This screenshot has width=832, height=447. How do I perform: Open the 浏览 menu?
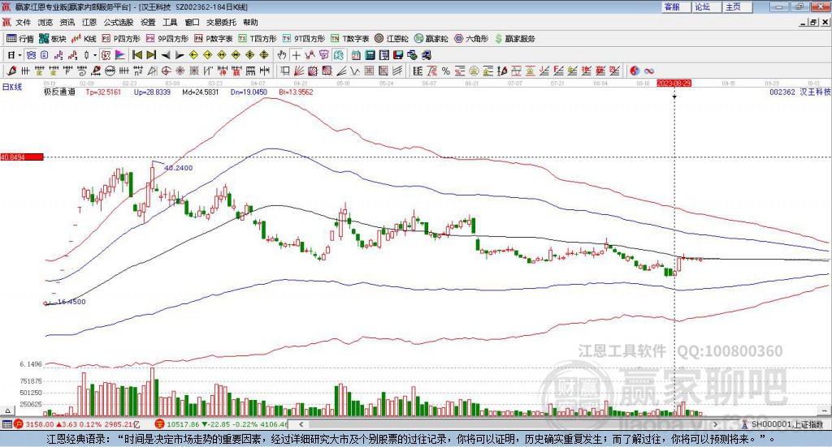tap(45, 22)
